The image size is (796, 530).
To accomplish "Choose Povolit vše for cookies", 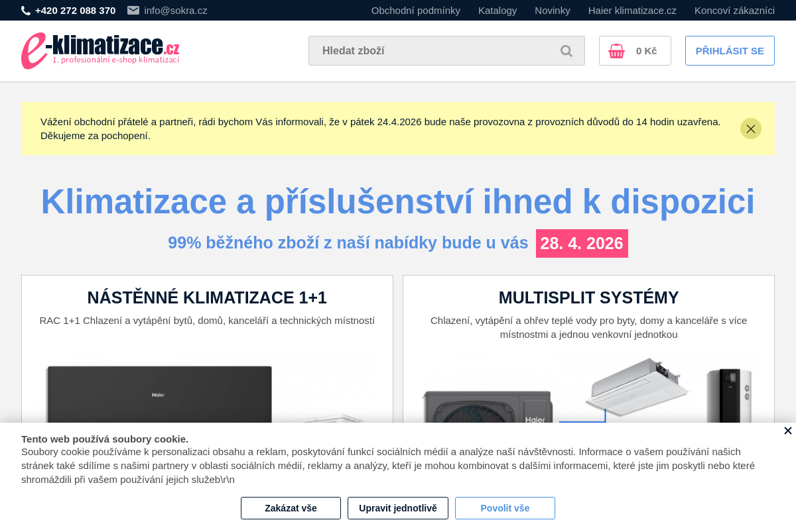I will (505, 507).
